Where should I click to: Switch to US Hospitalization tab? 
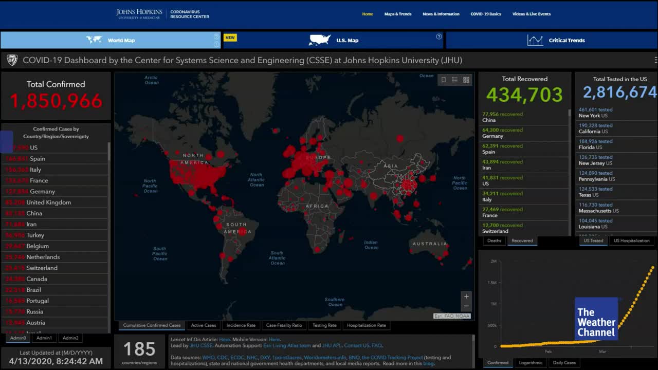(631, 240)
